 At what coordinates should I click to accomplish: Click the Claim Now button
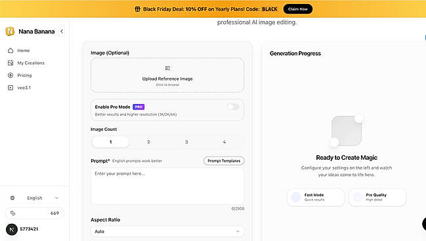tap(298, 9)
